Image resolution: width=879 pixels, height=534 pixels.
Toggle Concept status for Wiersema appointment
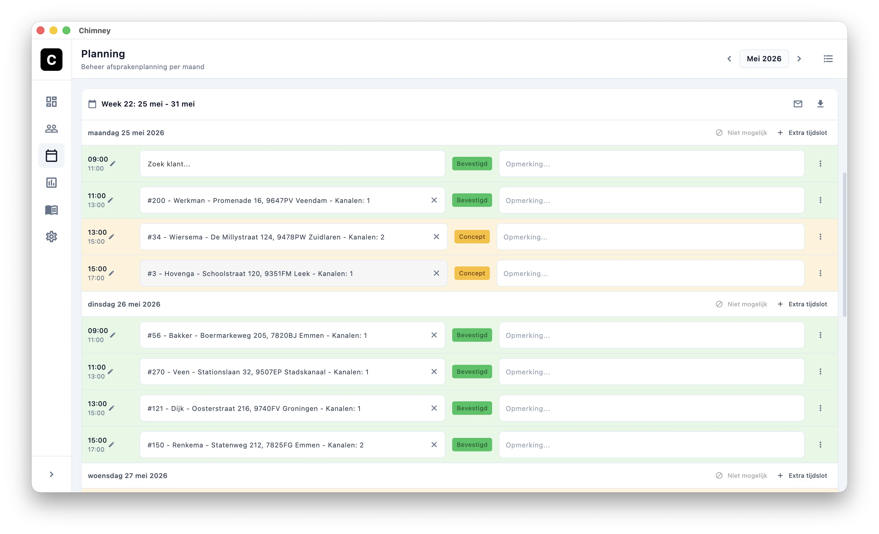point(472,237)
